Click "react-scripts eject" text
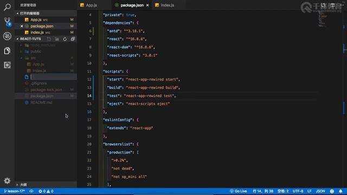 (x=148, y=103)
